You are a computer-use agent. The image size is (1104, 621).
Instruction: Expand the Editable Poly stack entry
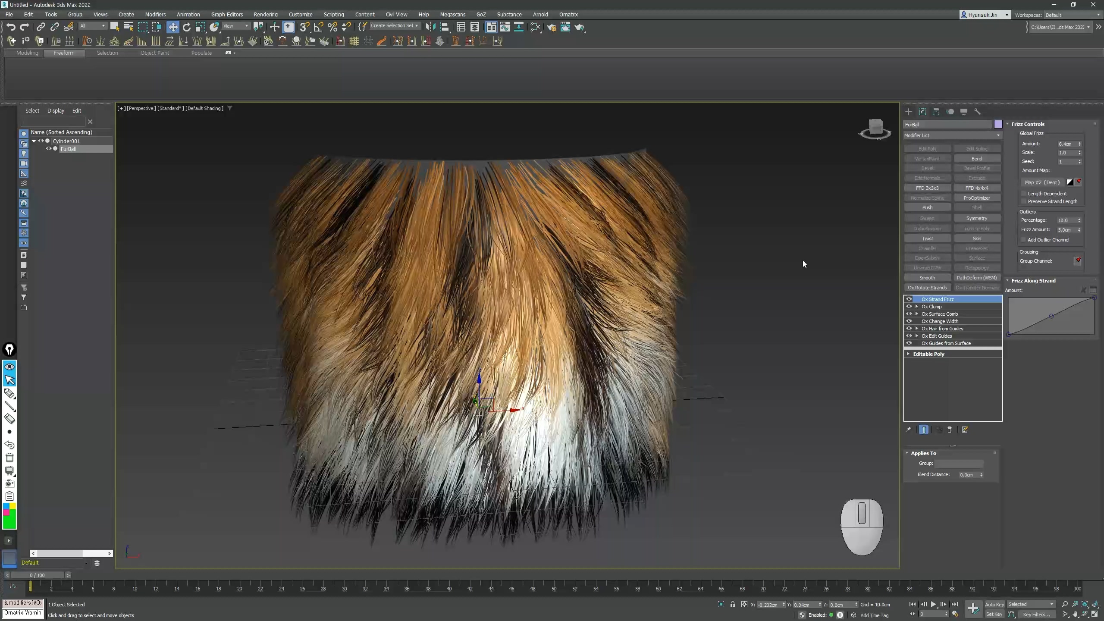coord(908,354)
